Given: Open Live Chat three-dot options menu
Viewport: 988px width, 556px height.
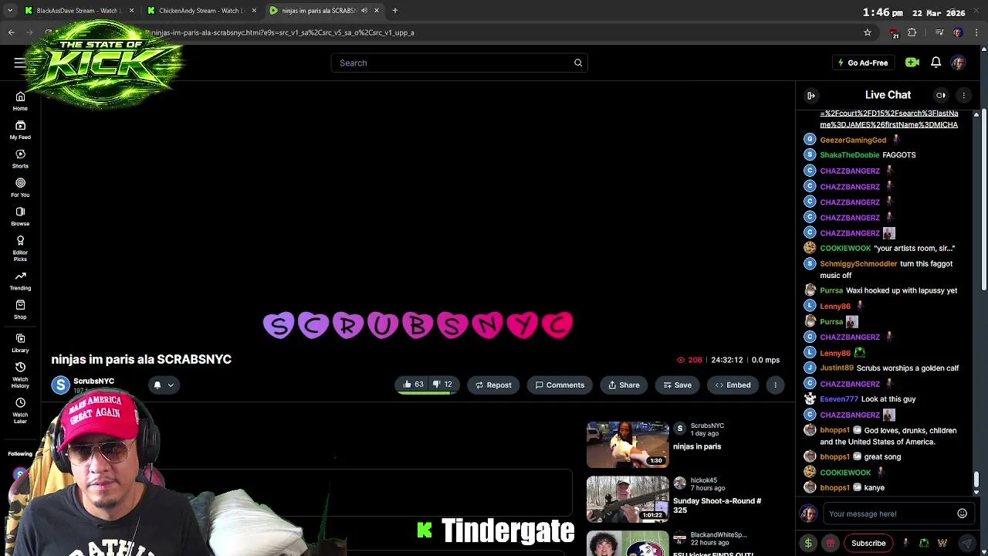Looking at the screenshot, I should coord(963,95).
